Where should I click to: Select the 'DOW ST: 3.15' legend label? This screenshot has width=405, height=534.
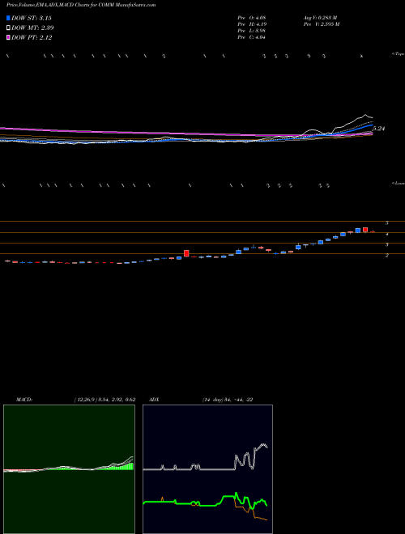[x=32, y=18]
